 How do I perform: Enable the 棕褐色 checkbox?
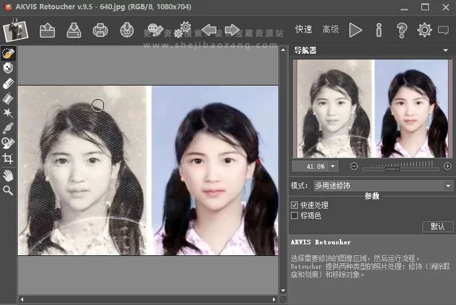coord(294,215)
